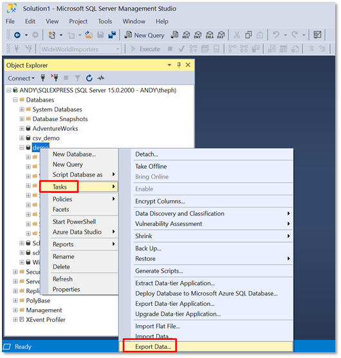This screenshot has width=341, height=358.
Task: Expand the Management folder node
Action: [x=15, y=310]
